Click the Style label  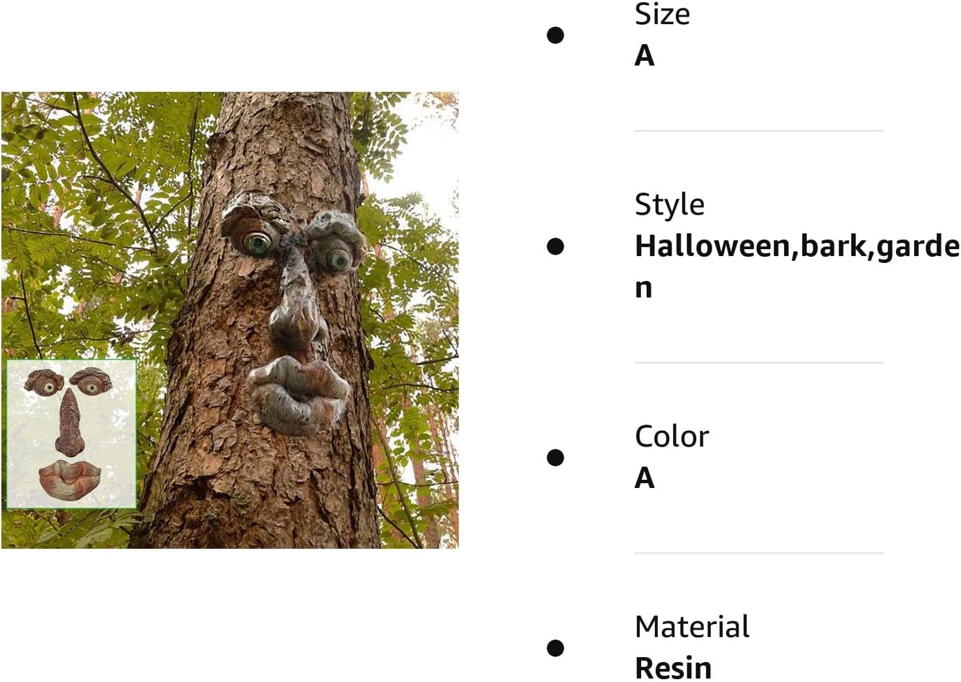pyautogui.click(x=669, y=204)
